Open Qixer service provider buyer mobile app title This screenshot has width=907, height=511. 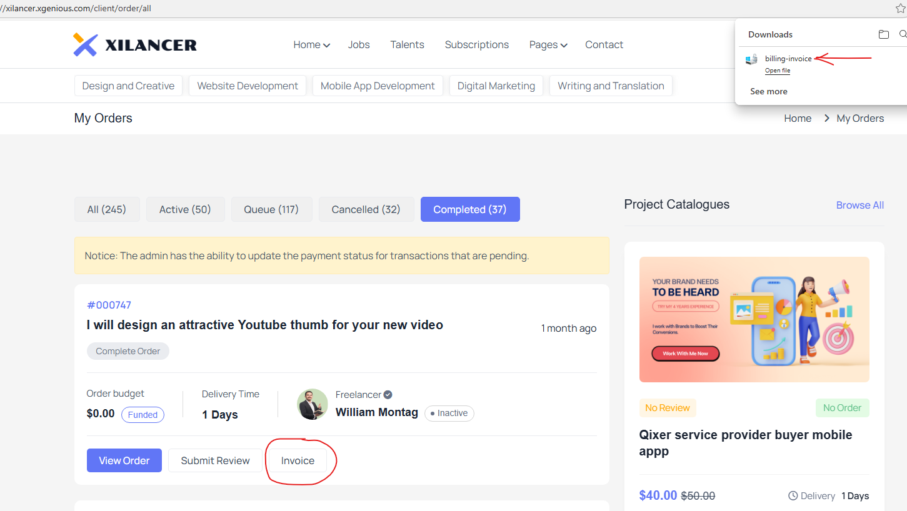pyautogui.click(x=746, y=443)
